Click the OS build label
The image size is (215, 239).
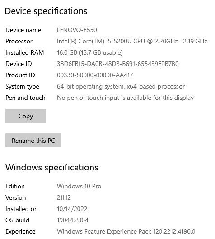17,220
